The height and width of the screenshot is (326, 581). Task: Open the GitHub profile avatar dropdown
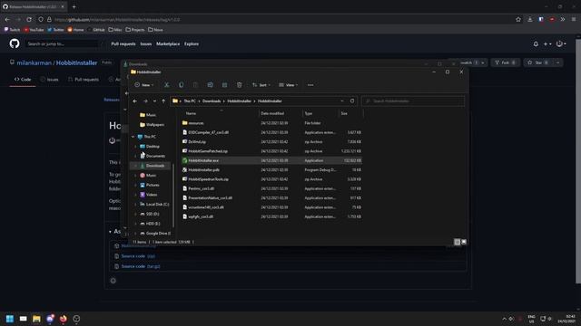(561, 44)
